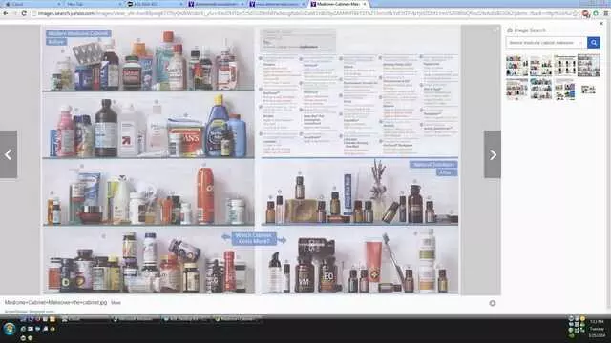Click the browser back arrow
This screenshot has height=343, width=611.
(x=6, y=13)
